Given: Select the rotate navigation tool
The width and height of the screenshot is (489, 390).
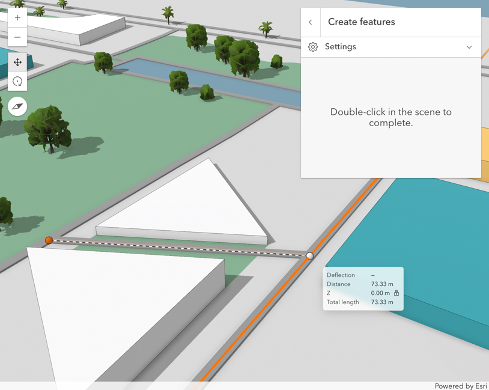Looking at the screenshot, I should coord(17,82).
